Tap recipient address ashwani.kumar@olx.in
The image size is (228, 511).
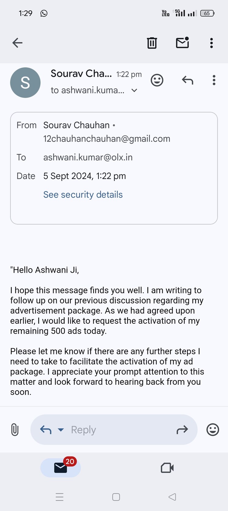pos(88,157)
